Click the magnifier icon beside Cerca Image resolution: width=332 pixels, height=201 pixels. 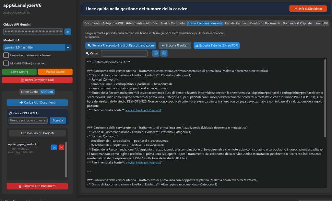point(87,53)
